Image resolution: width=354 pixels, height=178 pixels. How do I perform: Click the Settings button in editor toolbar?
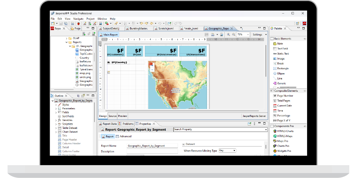click(257, 35)
